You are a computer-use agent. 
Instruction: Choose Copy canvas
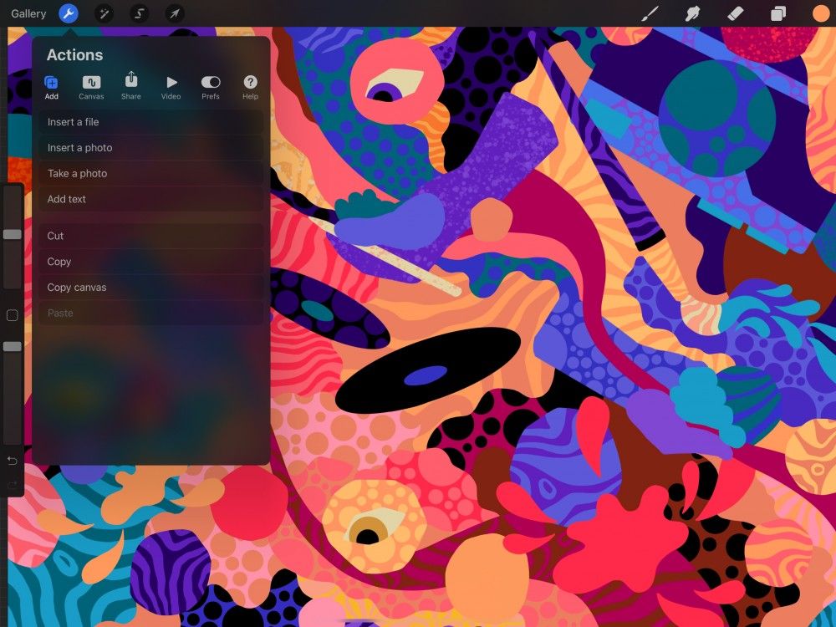coord(150,287)
